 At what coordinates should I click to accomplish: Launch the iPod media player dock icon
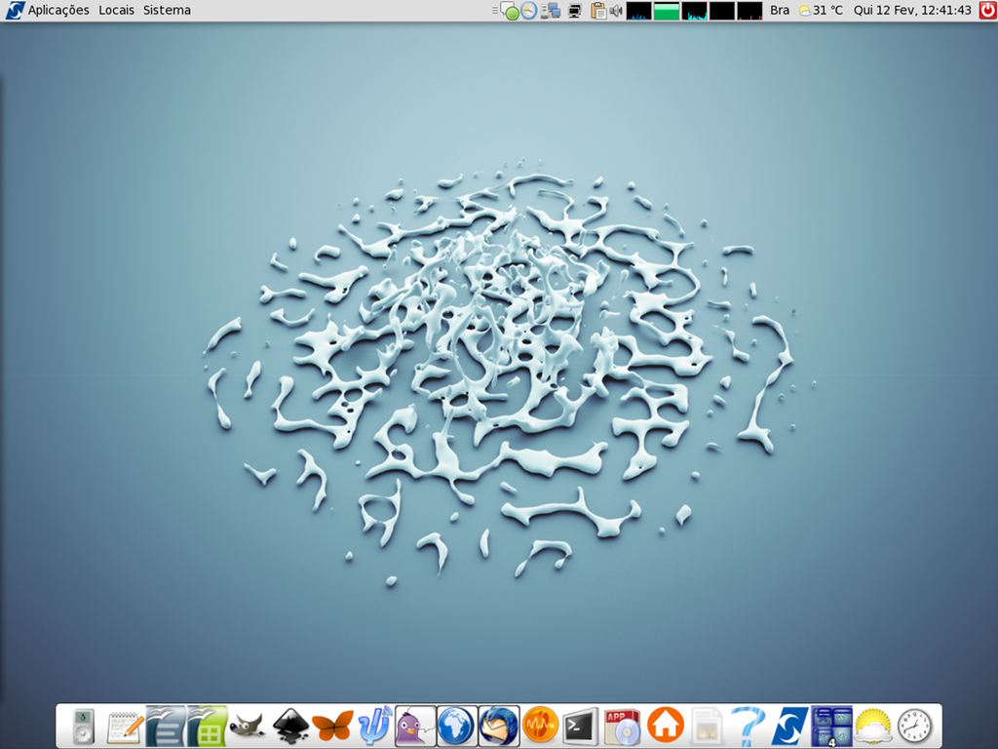click(84, 726)
